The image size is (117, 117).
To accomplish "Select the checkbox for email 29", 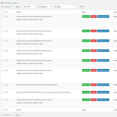I will (x=3, y=85).
